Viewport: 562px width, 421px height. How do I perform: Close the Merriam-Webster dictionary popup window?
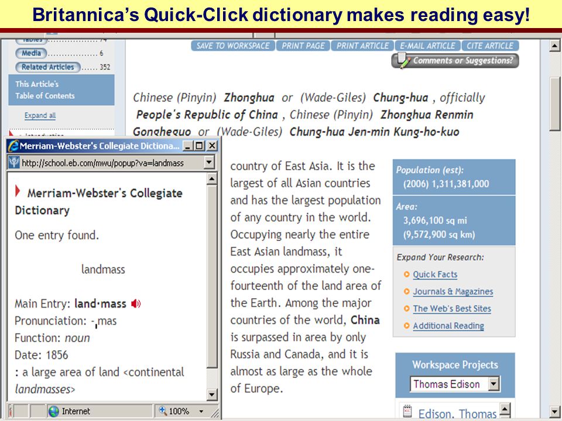pyautogui.click(x=212, y=146)
